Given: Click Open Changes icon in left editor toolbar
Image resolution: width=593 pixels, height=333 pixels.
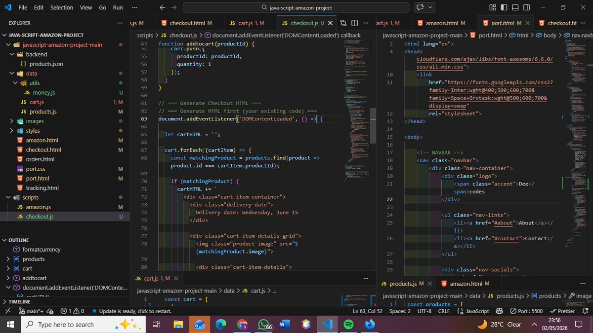Looking at the screenshot, I should click(x=343, y=23).
